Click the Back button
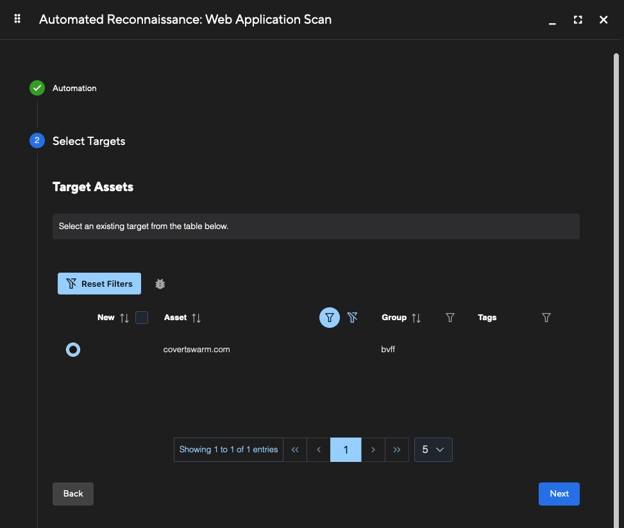624x528 pixels. click(x=72, y=493)
